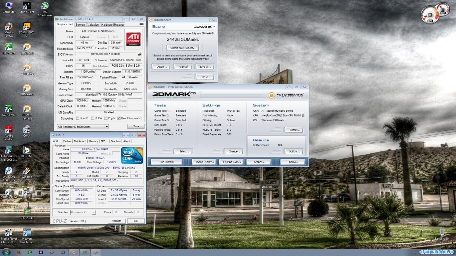Image resolution: width=456 pixels, height=256 pixels.
Task: Switch to Graphics tab in CPU-Z
Action: (116, 141)
